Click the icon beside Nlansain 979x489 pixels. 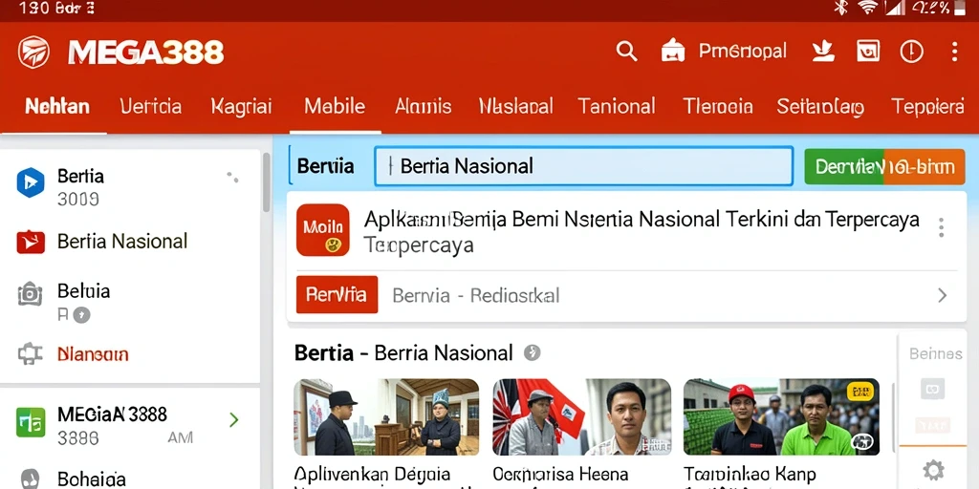30,354
